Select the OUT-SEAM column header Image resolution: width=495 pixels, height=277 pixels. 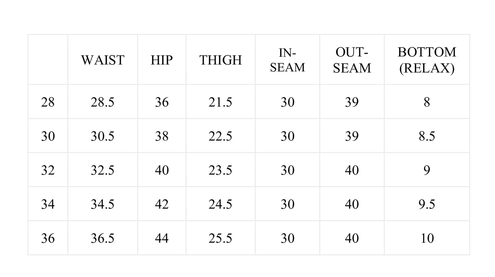point(352,60)
